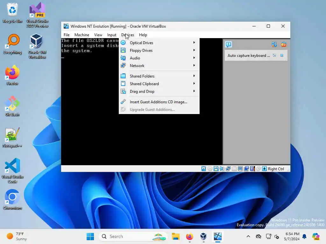Click the overlapping blue squares status indicator
Screen dimensions: 326x244
coord(246,169)
